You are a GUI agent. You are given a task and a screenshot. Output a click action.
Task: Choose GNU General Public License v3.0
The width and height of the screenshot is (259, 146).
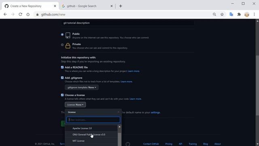click(x=91, y=135)
